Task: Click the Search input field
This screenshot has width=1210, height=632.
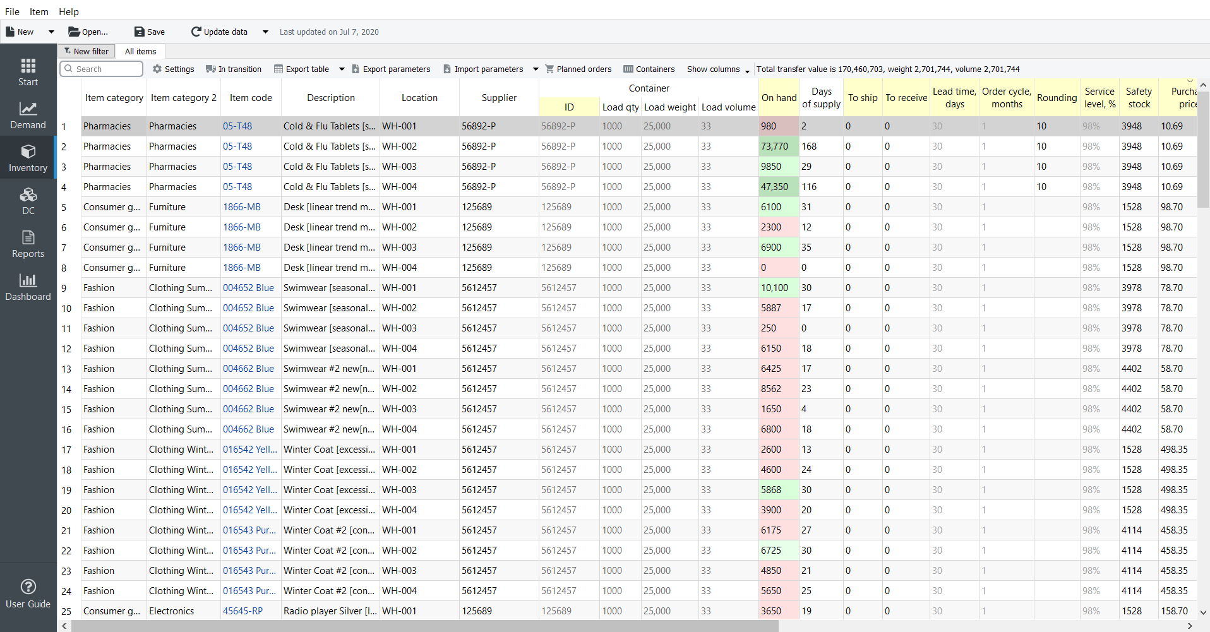Action: [101, 69]
